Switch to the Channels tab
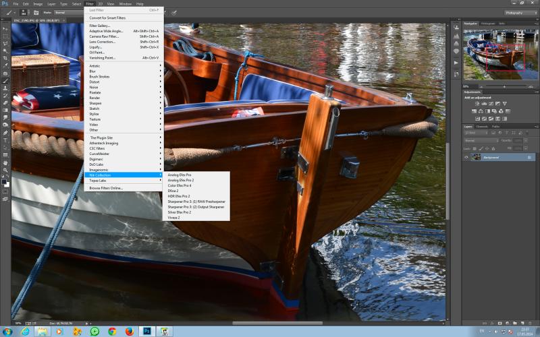540x337 pixels. [x=482, y=127]
